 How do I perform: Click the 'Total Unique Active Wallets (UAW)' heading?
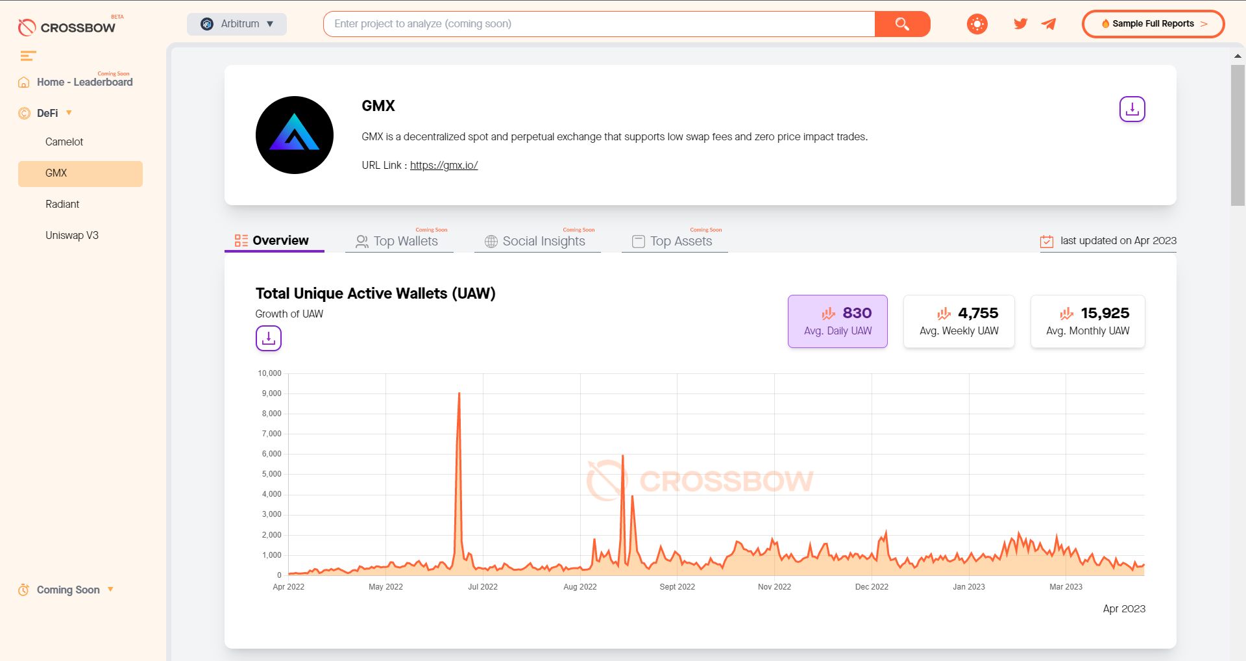tap(375, 293)
